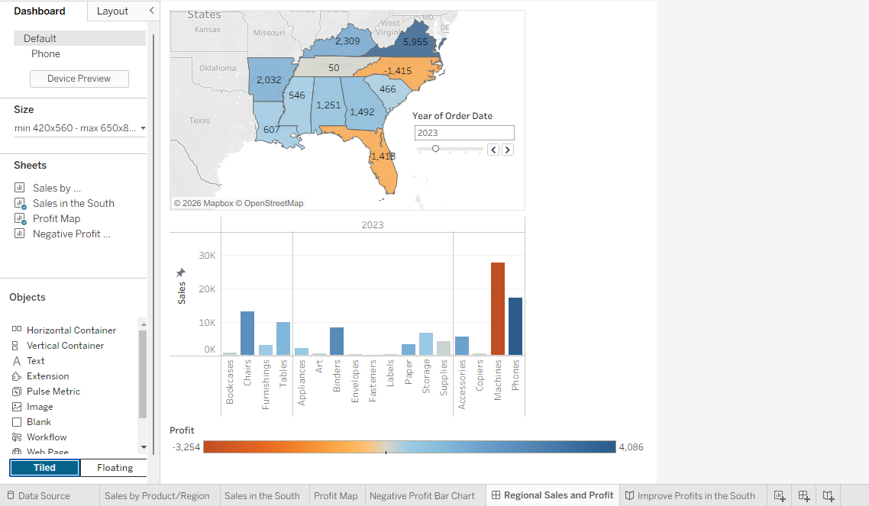Collapse the dashboard side pane chevron
The width and height of the screenshot is (869, 506).
pos(152,11)
